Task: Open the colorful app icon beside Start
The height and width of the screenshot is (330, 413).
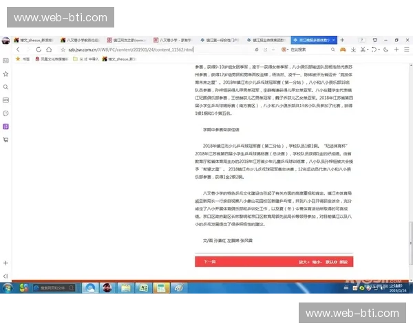Action: point(23,288)
